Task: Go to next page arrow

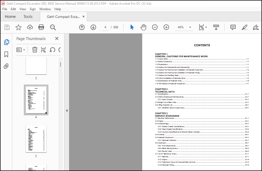Action: point(93,27)
